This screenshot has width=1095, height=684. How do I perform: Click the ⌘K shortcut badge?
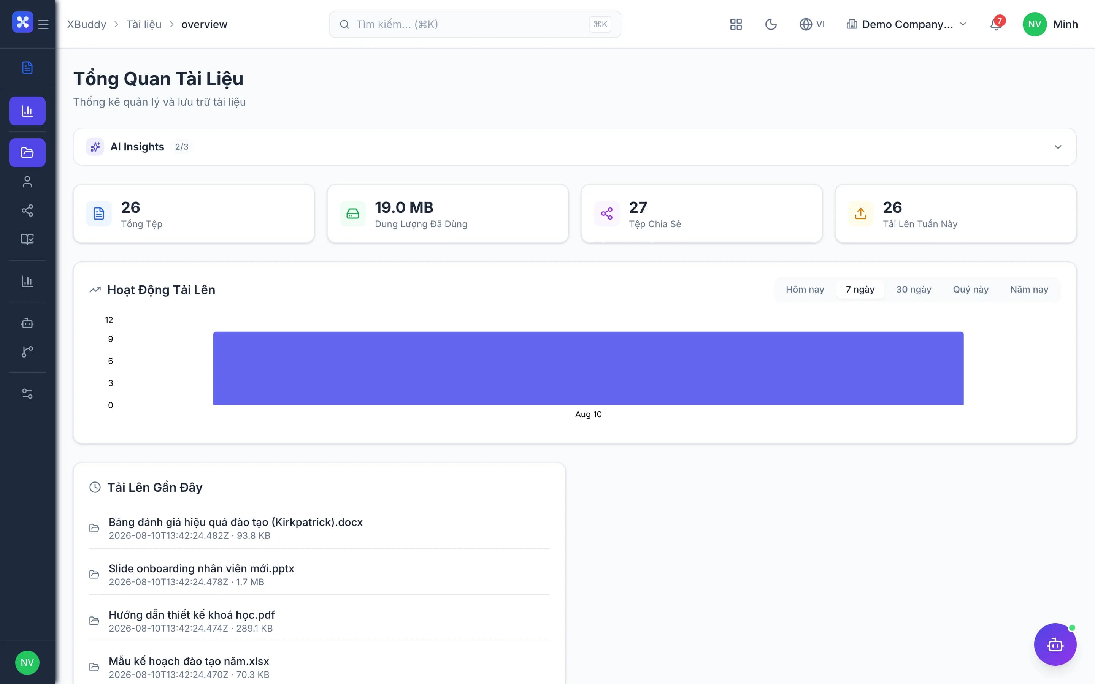point(600,24)
